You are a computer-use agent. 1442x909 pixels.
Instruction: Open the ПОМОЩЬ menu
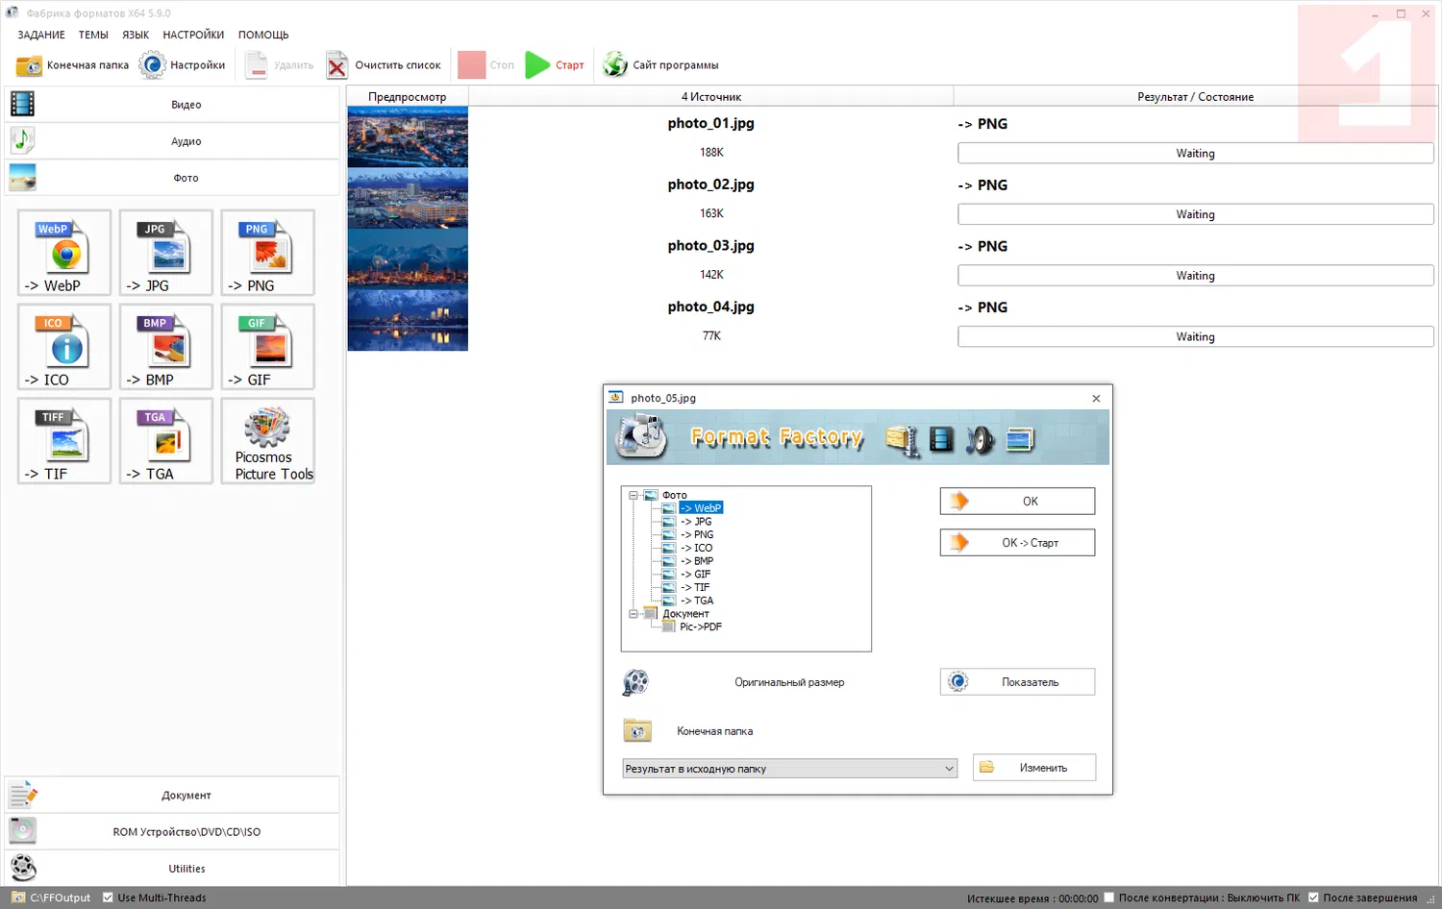coord(263,35)
